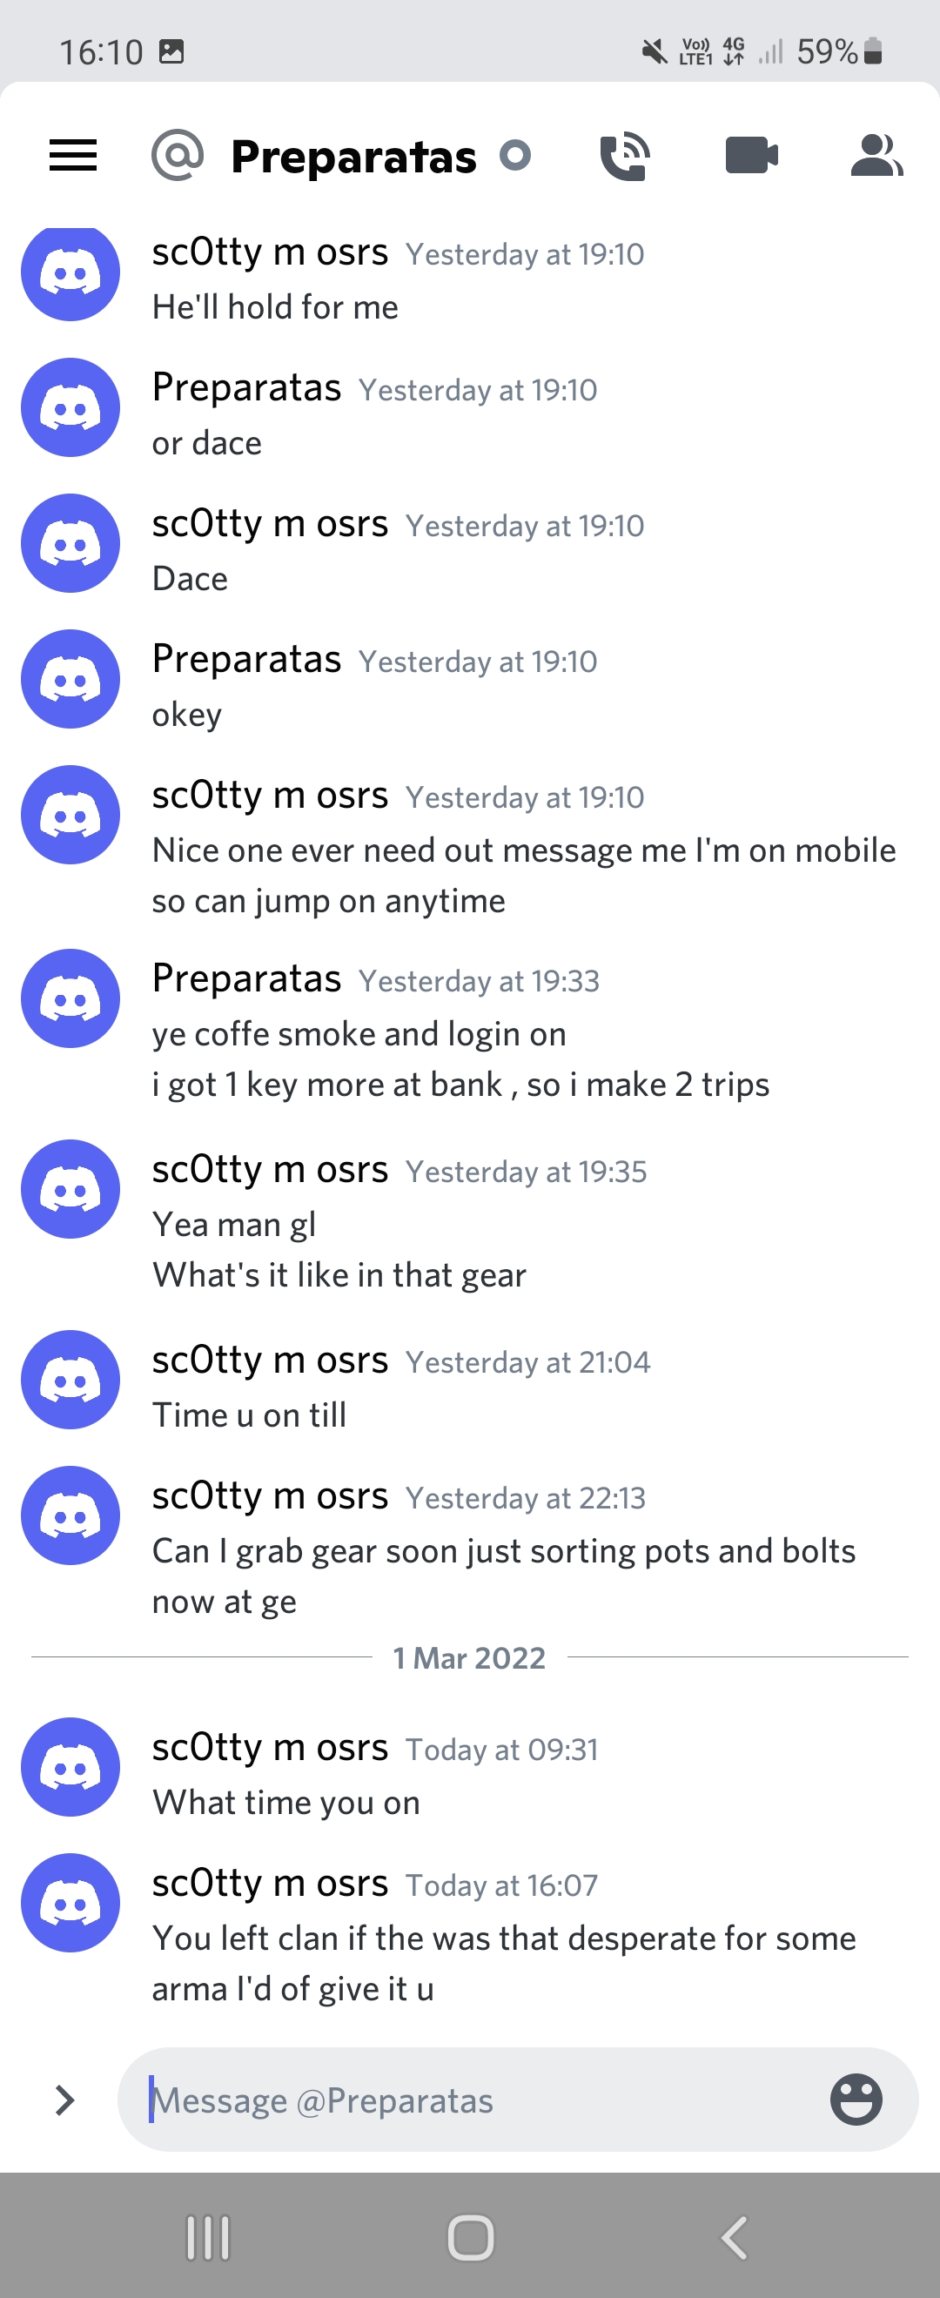
Task: Select username Preparatas above 'okey'
Action: tap(247, 659)
